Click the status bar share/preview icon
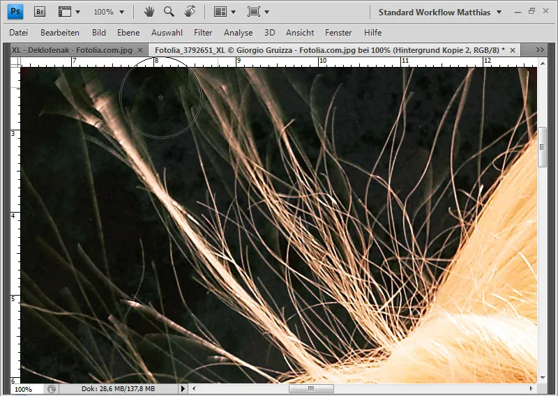558x396 pixels. [51, 389]
